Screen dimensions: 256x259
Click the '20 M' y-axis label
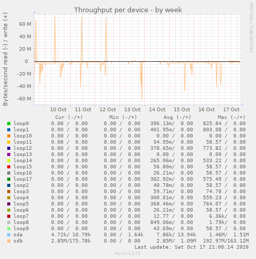25,49
